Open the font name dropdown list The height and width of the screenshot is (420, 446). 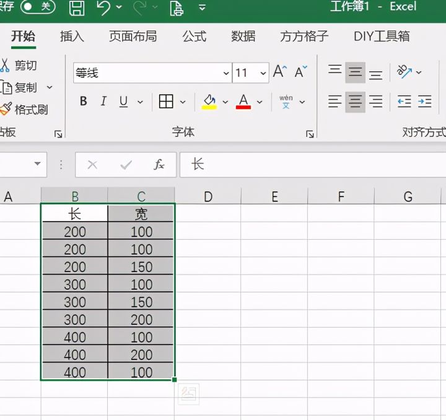[226, 73]
